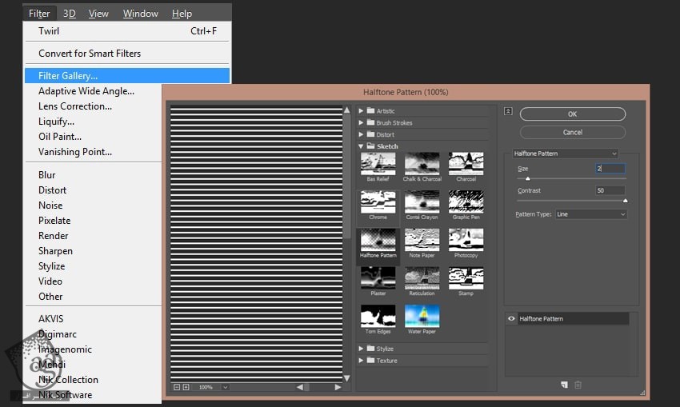The height and width of the screenshot is (407, 680).
Task: Open the preview zoom percentage dropdown
Action: tap(225, 387)
